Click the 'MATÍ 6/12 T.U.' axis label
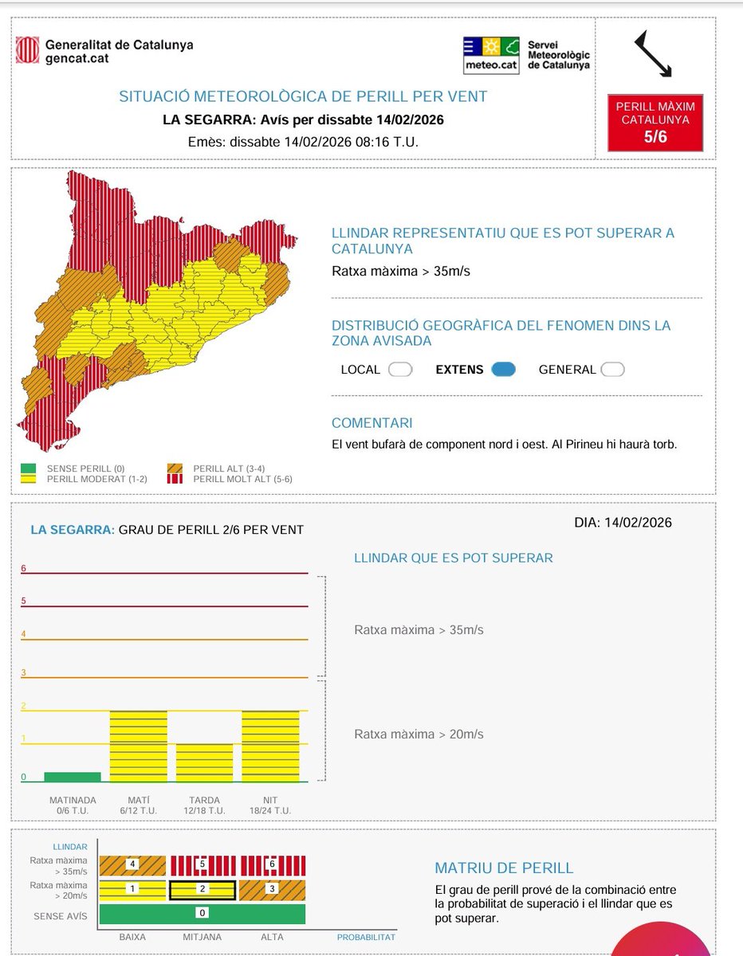This screenshot has width=743, height=956. (139, 805)
